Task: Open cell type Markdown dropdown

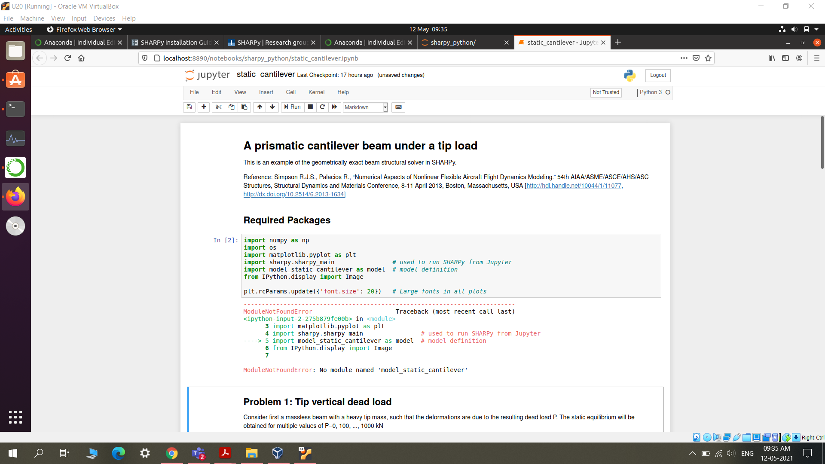Action: click(x=365, y=107)
